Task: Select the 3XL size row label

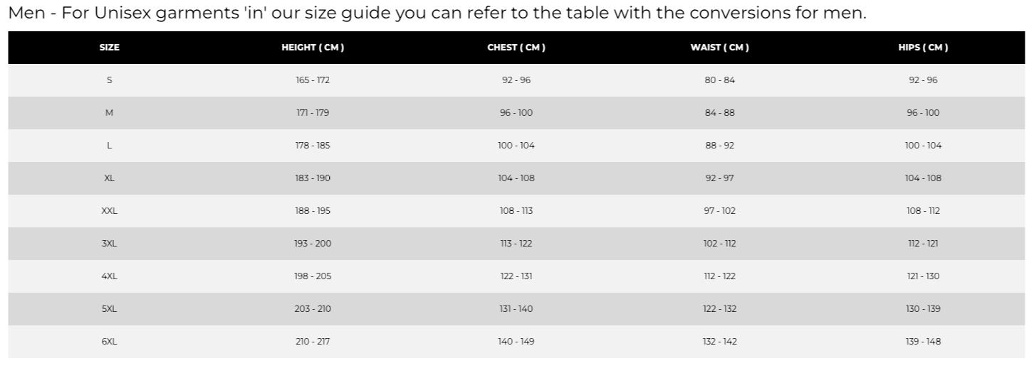Action: 109,244
